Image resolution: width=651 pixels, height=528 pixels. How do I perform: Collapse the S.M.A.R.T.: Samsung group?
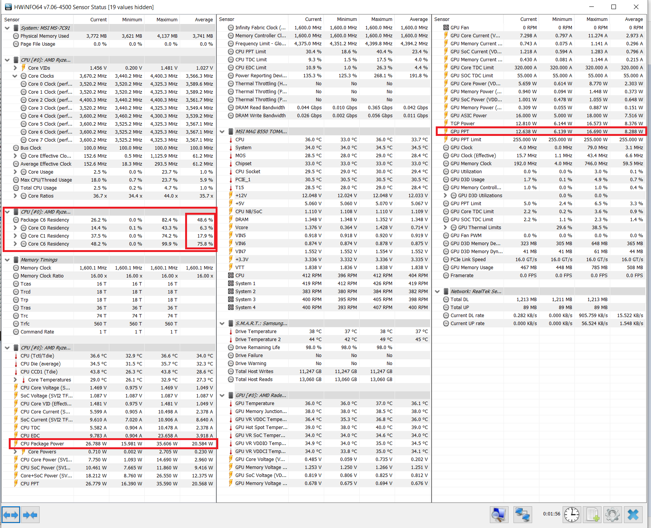(x=222, y=323)
